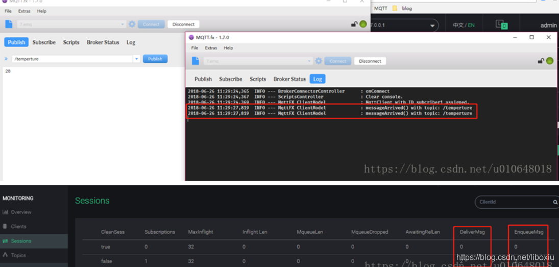This screenshot has width=559, height=267.
Task: Click the 'Clear console.' log line
Action: [x=295, y=97]
